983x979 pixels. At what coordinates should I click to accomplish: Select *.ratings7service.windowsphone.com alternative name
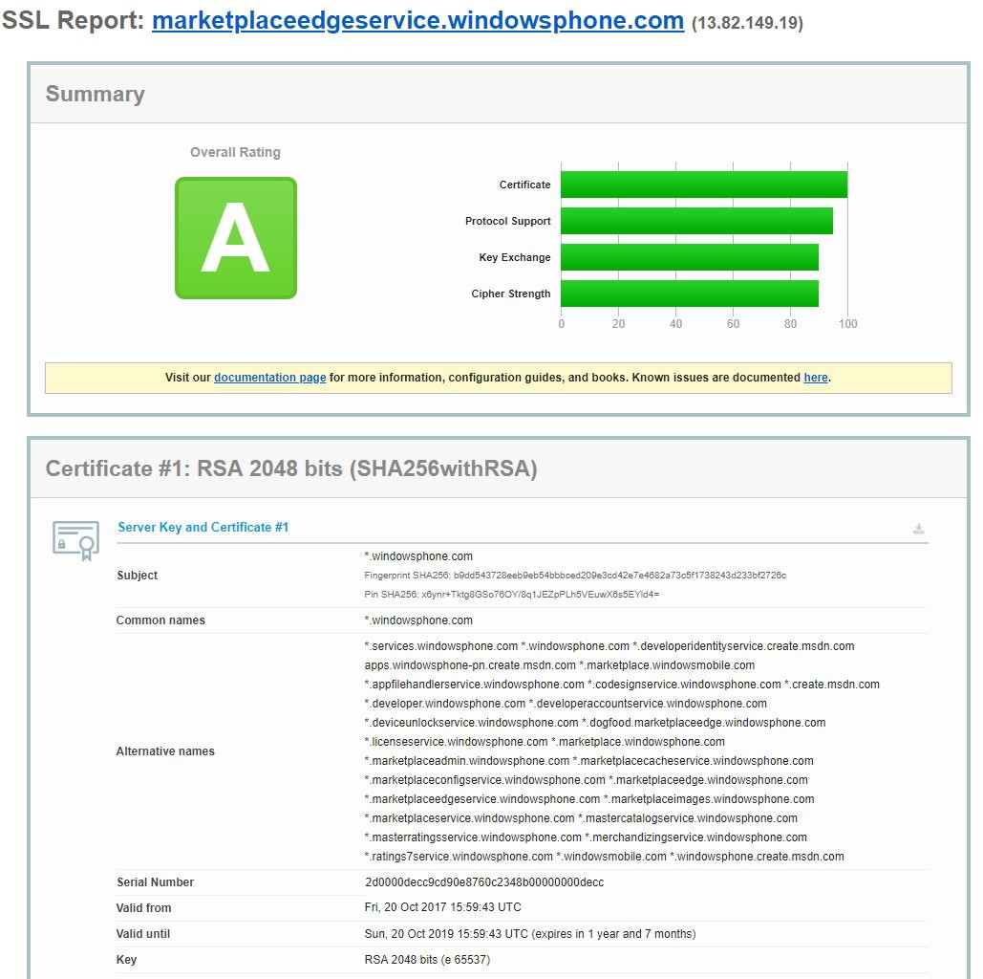(459, 857)
